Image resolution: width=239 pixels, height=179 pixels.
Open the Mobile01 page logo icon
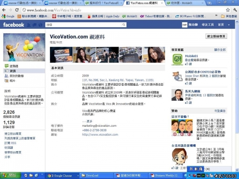click(x=177, y=59)
